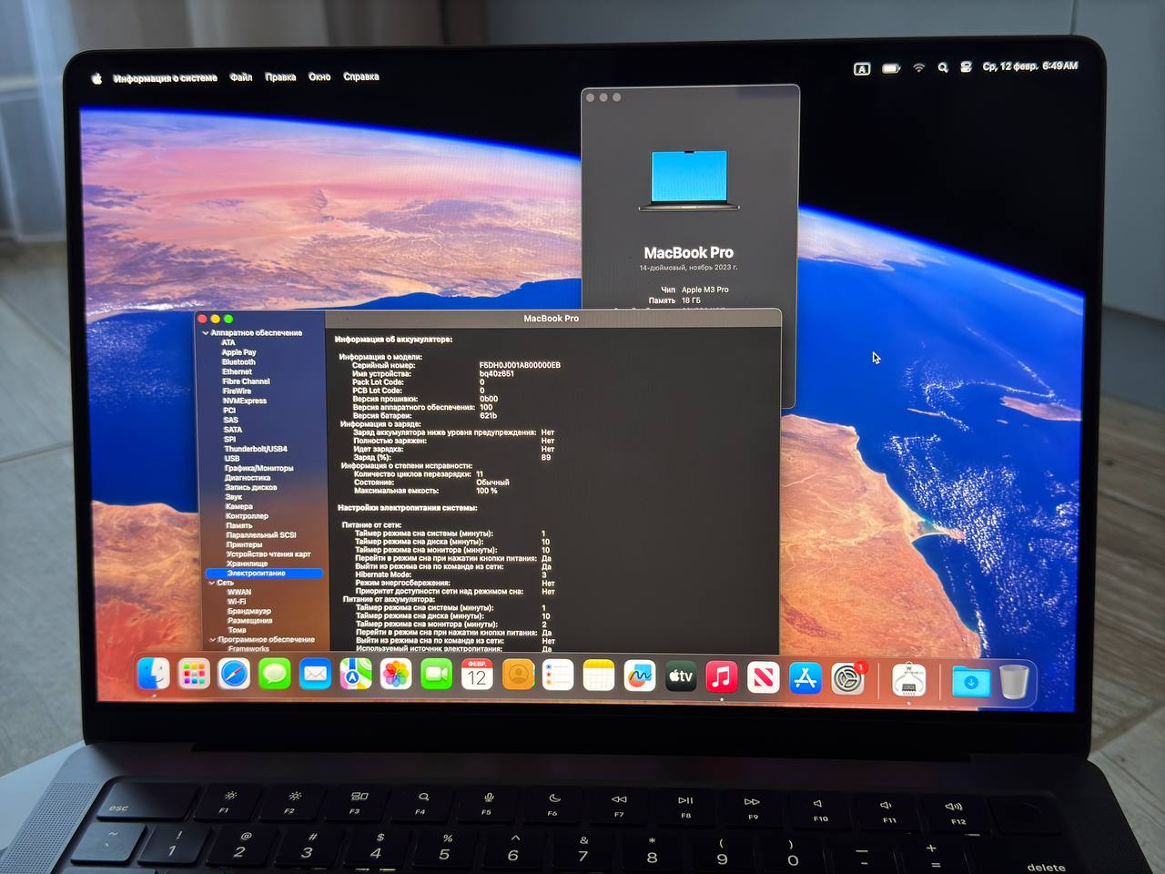1165x874 pixels.
Task: Click device name value bq40z651
Action: [497, 373]
